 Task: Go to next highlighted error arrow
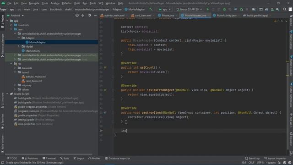tap(286, 21)
